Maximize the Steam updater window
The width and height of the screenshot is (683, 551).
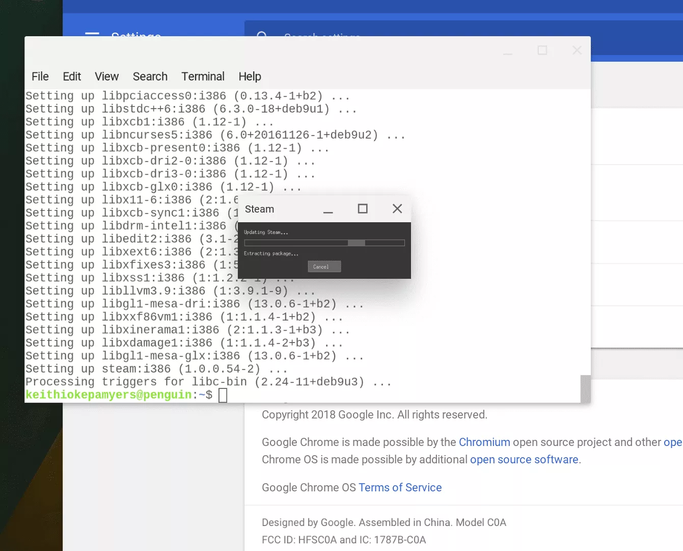[363, 209]
